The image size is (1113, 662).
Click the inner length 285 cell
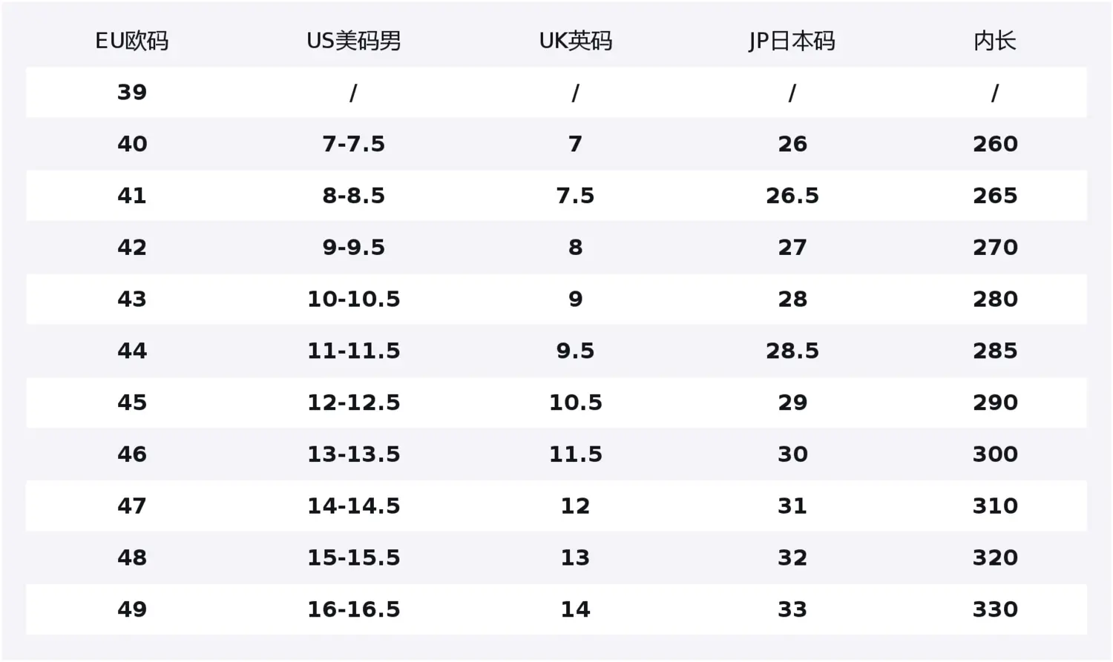[995, 351]
